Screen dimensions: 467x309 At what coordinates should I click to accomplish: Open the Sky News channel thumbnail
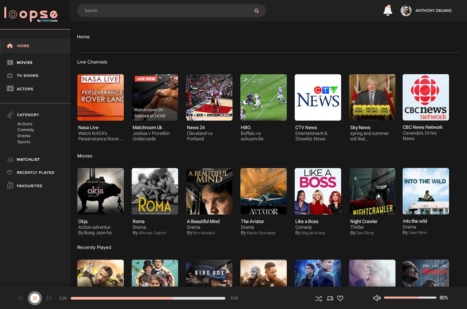(x=372, y=97)
